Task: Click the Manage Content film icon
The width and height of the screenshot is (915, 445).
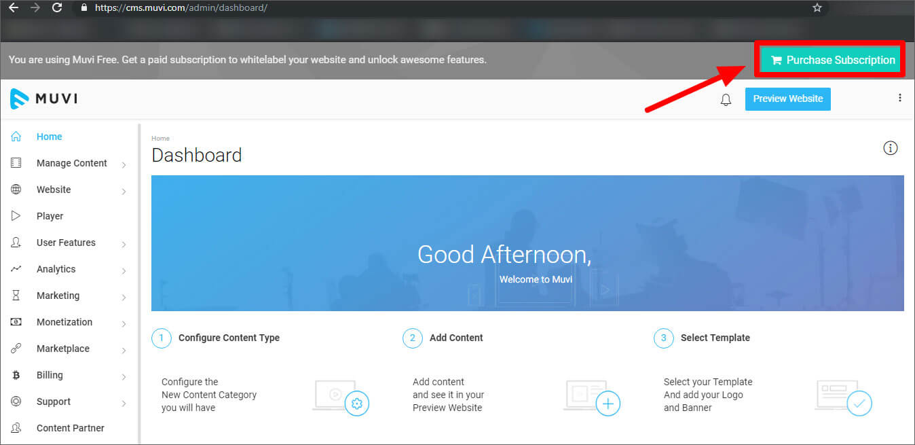Action: tap(16, 163)
